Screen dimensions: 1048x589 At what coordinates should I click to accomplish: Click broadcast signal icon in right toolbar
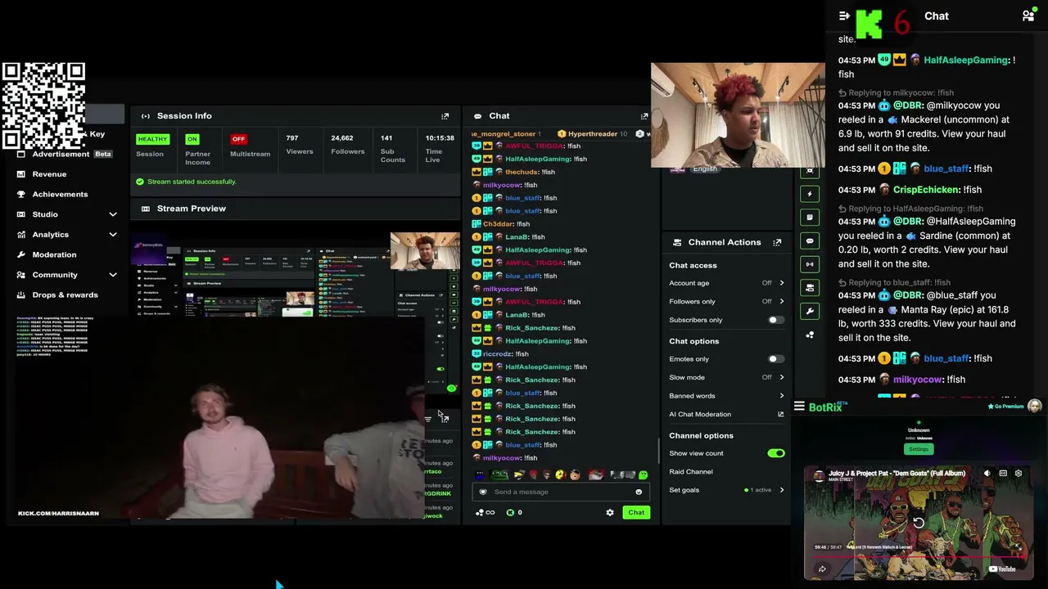810,264
